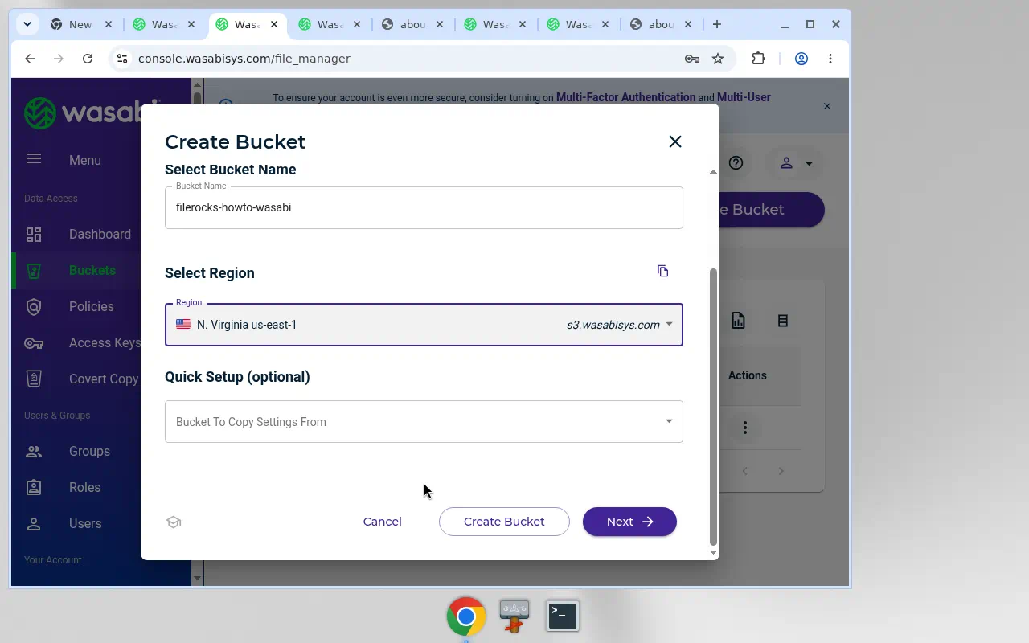Screen dimensions: 1029x643
Task: Click the Groups people icon
Action: point(34,452)
